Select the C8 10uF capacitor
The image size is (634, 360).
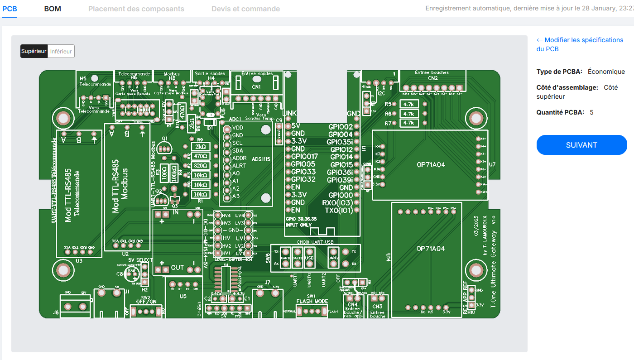pyautogui.click(x=131, y=274)
